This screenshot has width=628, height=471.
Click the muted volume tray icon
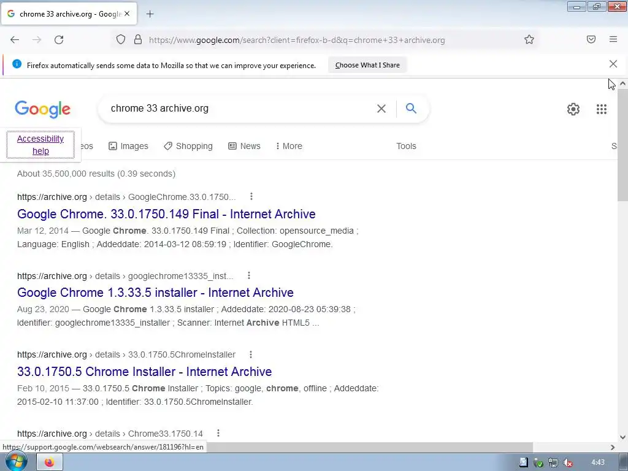567,462
